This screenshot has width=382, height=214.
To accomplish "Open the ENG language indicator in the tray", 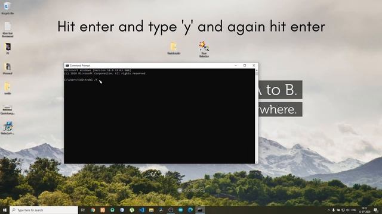I will click(x=354, y=210).
